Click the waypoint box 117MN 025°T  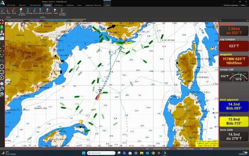click(x=234, y=61)
